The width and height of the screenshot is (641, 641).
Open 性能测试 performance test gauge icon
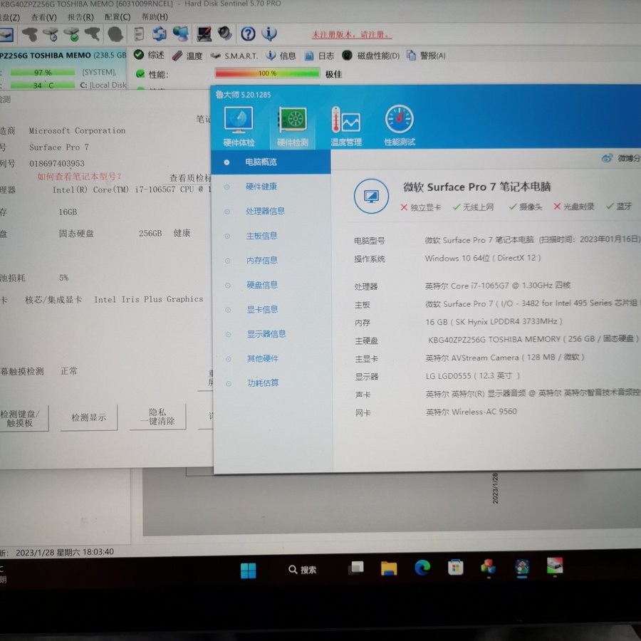tap(400, 125)
